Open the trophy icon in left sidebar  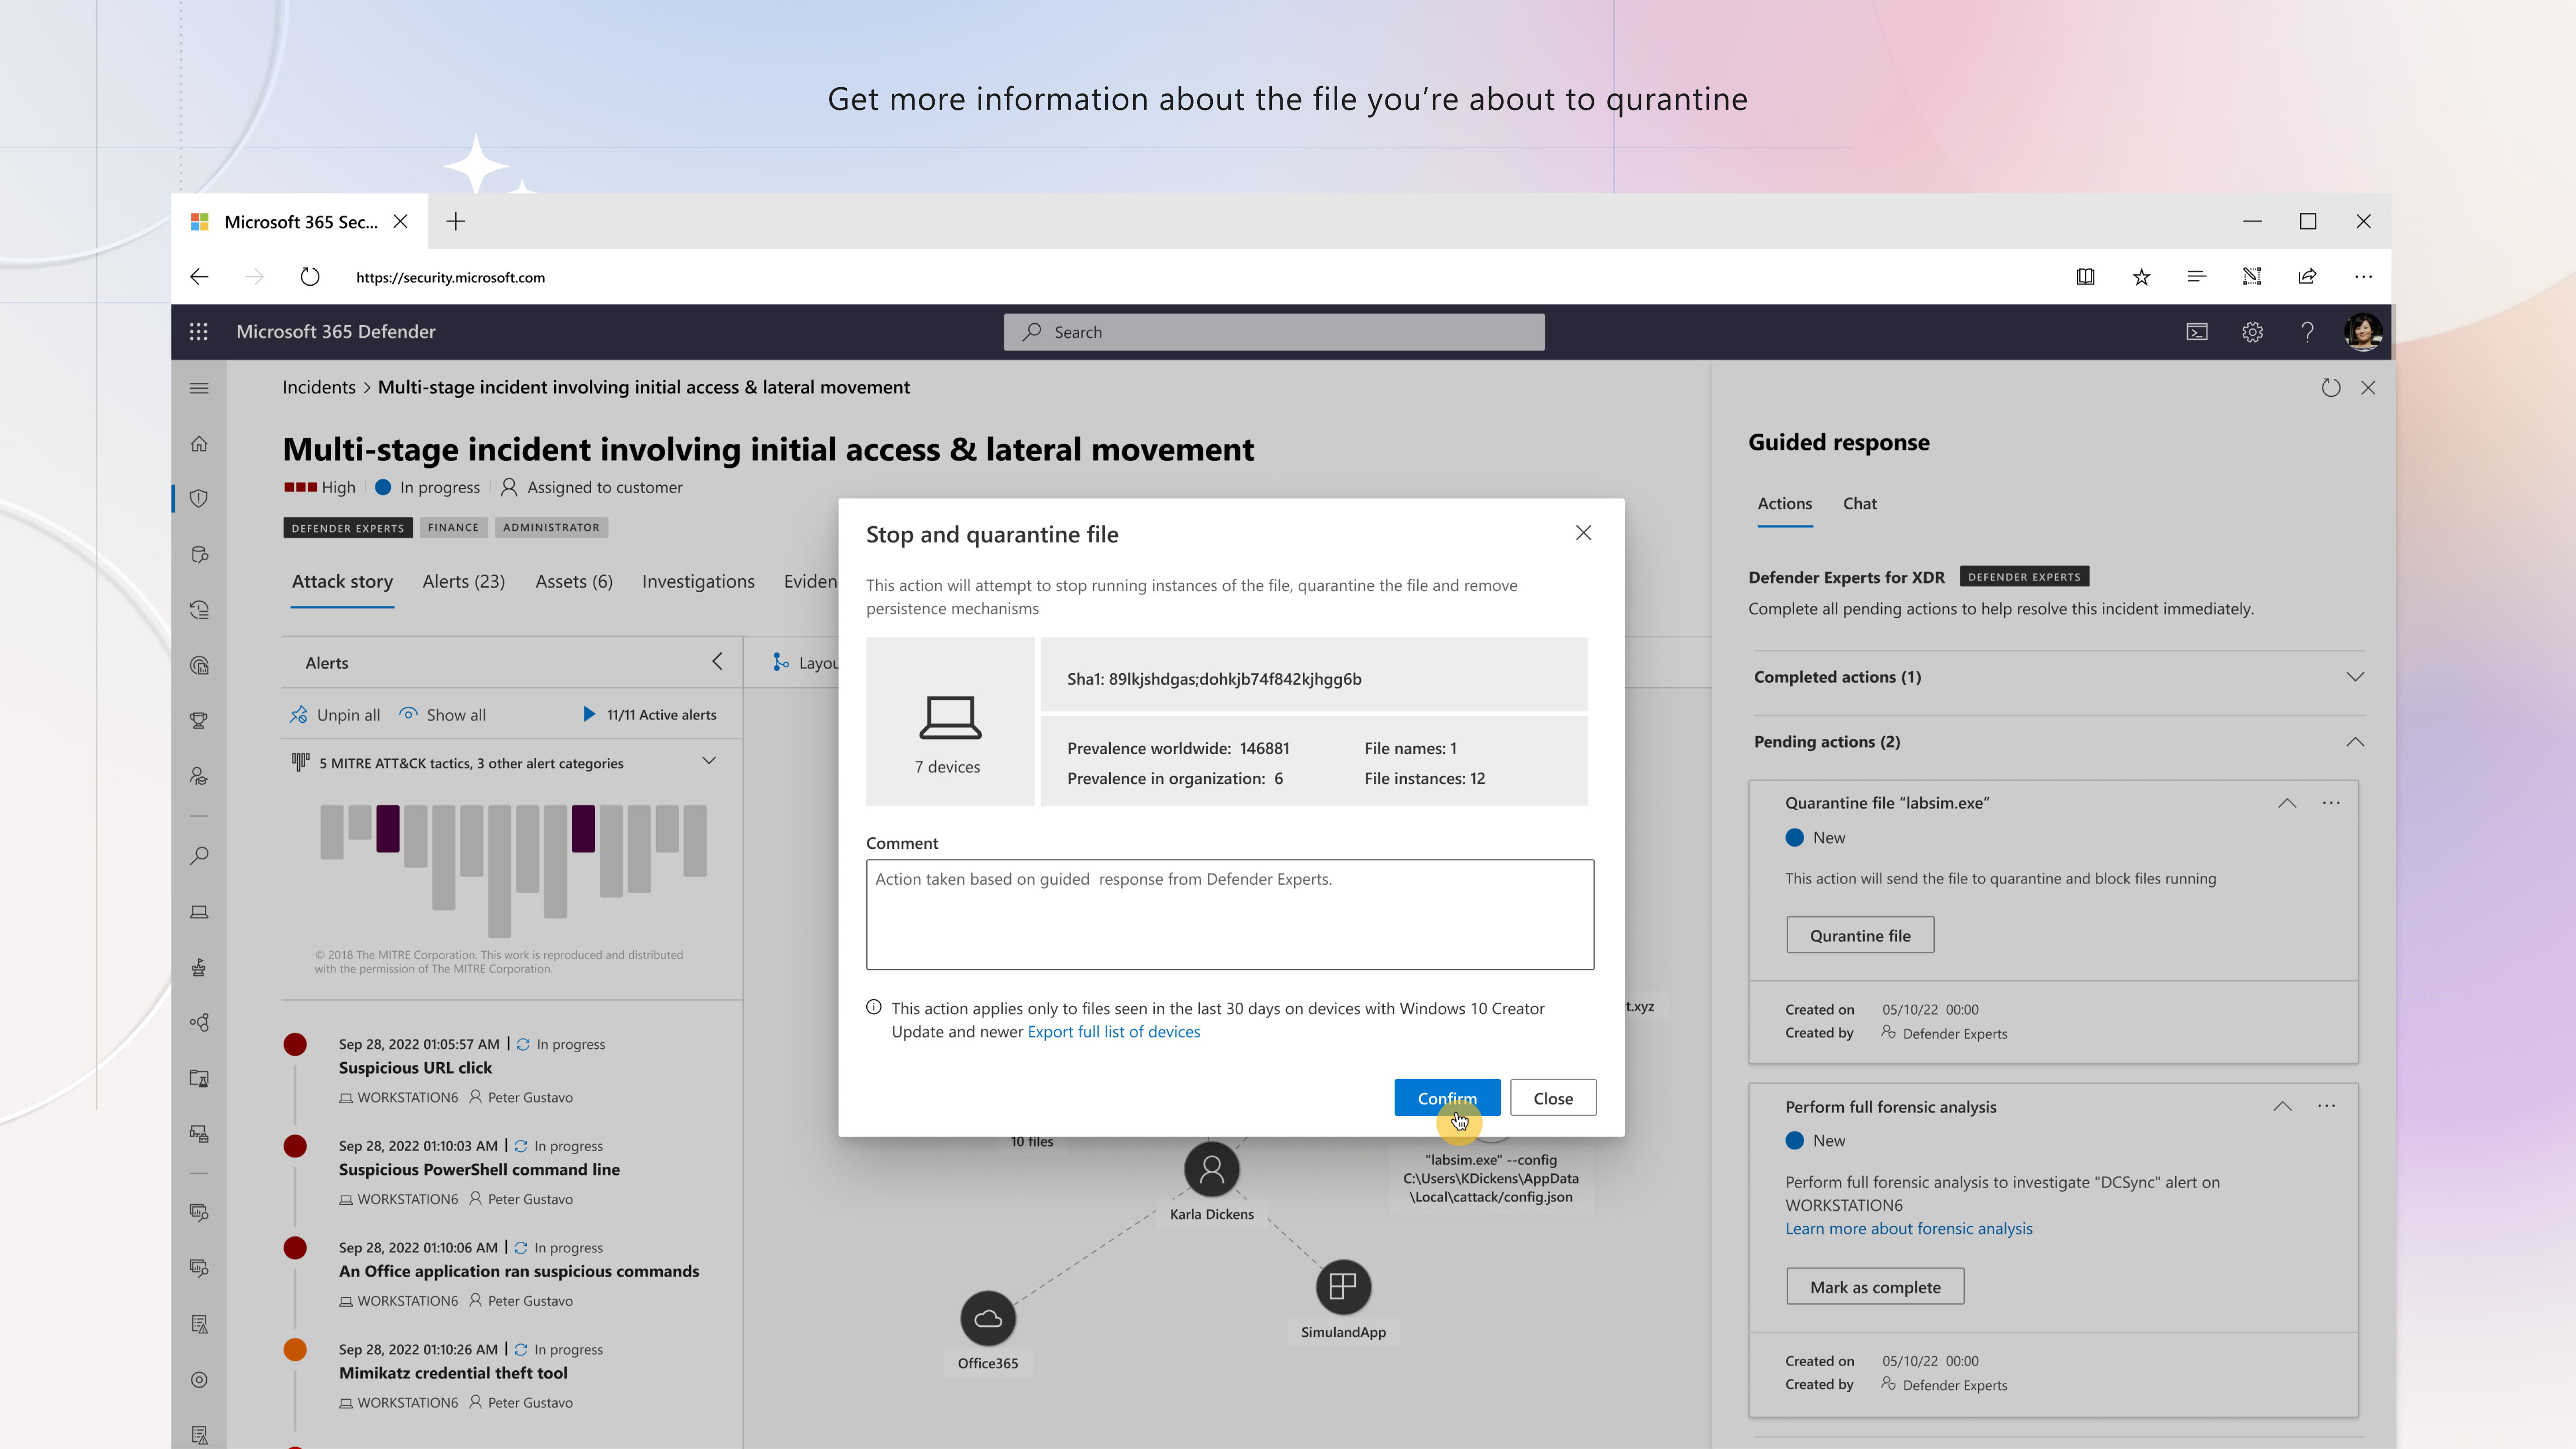(199, 720)
